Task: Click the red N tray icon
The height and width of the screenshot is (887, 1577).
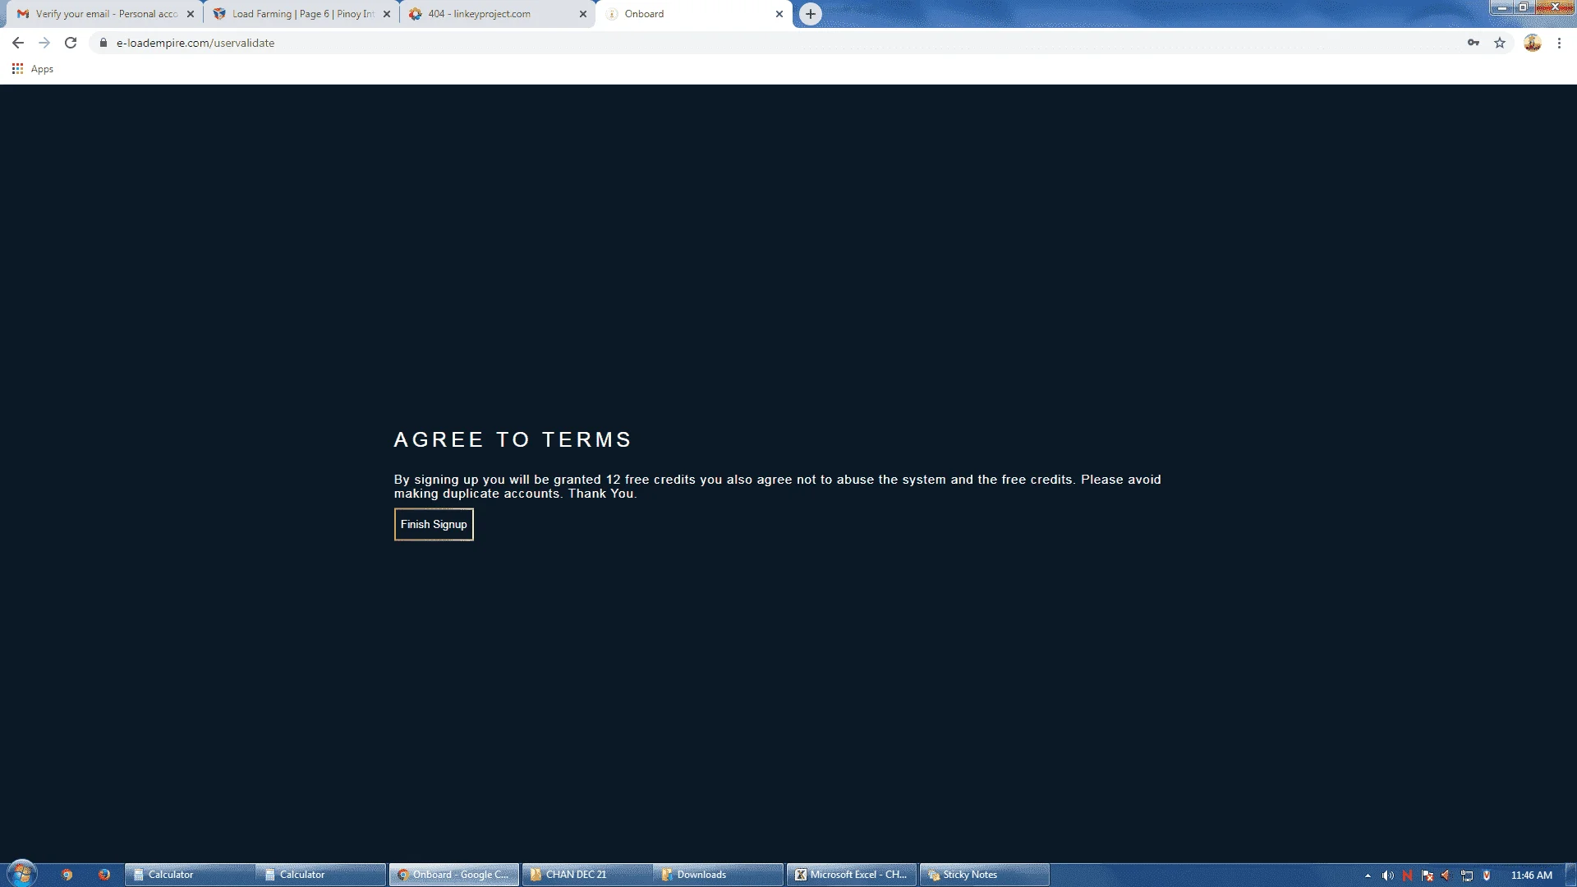Action: [1407, 876]
